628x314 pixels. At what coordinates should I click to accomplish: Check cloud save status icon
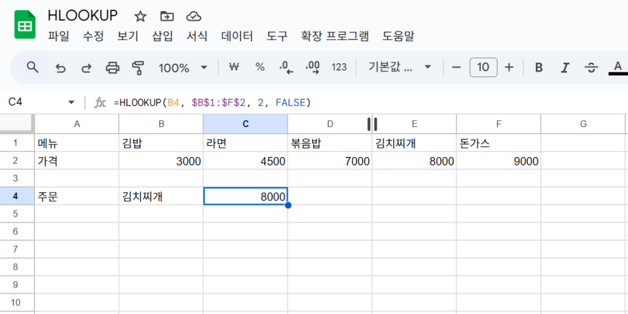(x=194, y=17)
